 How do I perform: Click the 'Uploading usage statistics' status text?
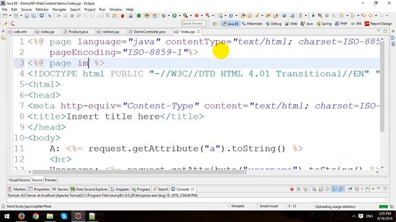[335, 207]
